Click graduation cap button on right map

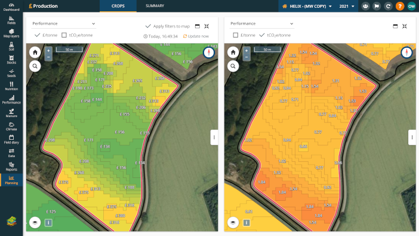point(233,223)
